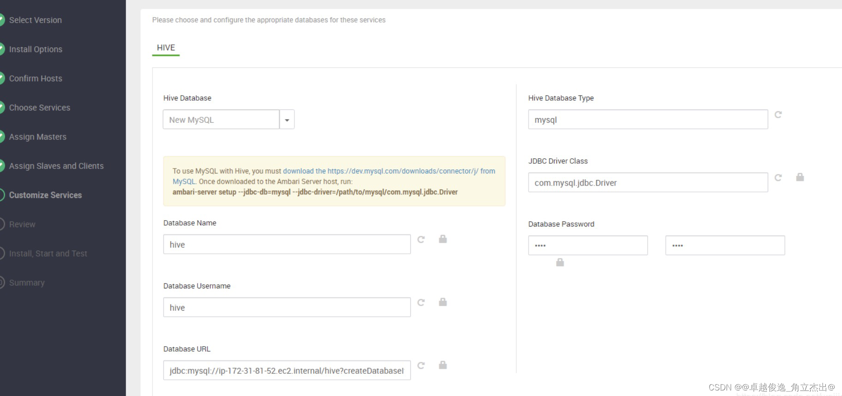842x396 pixels.
Task: Click lock icon beside JDBC Driver Class
Action: tap(800, 177)
